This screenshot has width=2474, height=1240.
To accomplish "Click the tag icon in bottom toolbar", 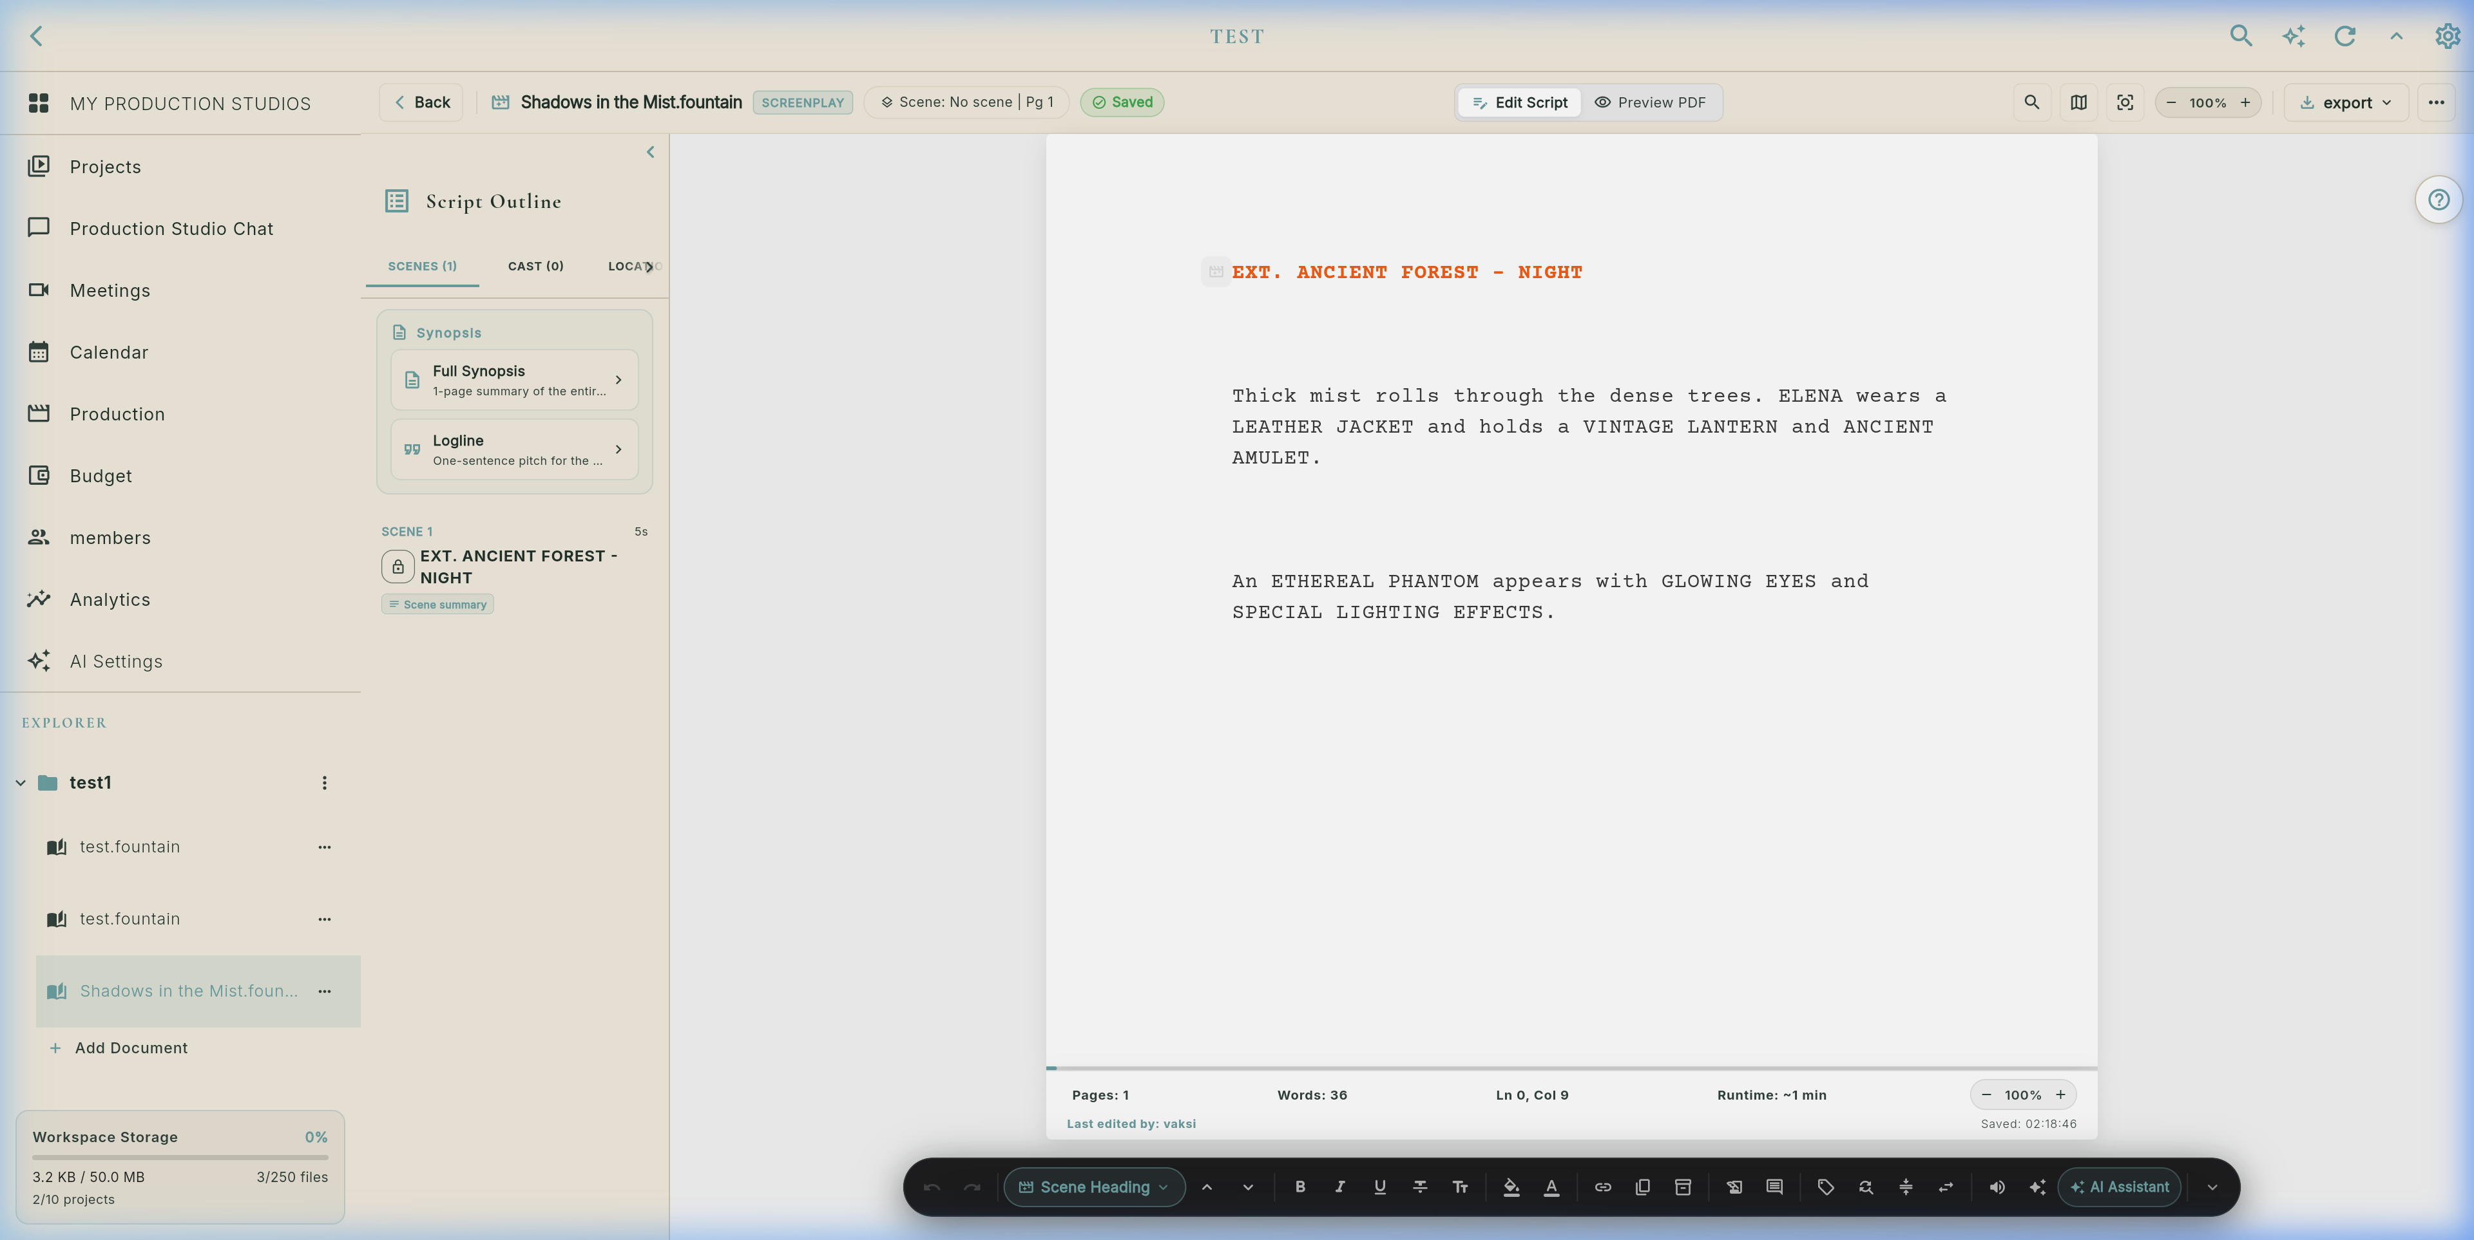I will click(x=1826, y=1187).
